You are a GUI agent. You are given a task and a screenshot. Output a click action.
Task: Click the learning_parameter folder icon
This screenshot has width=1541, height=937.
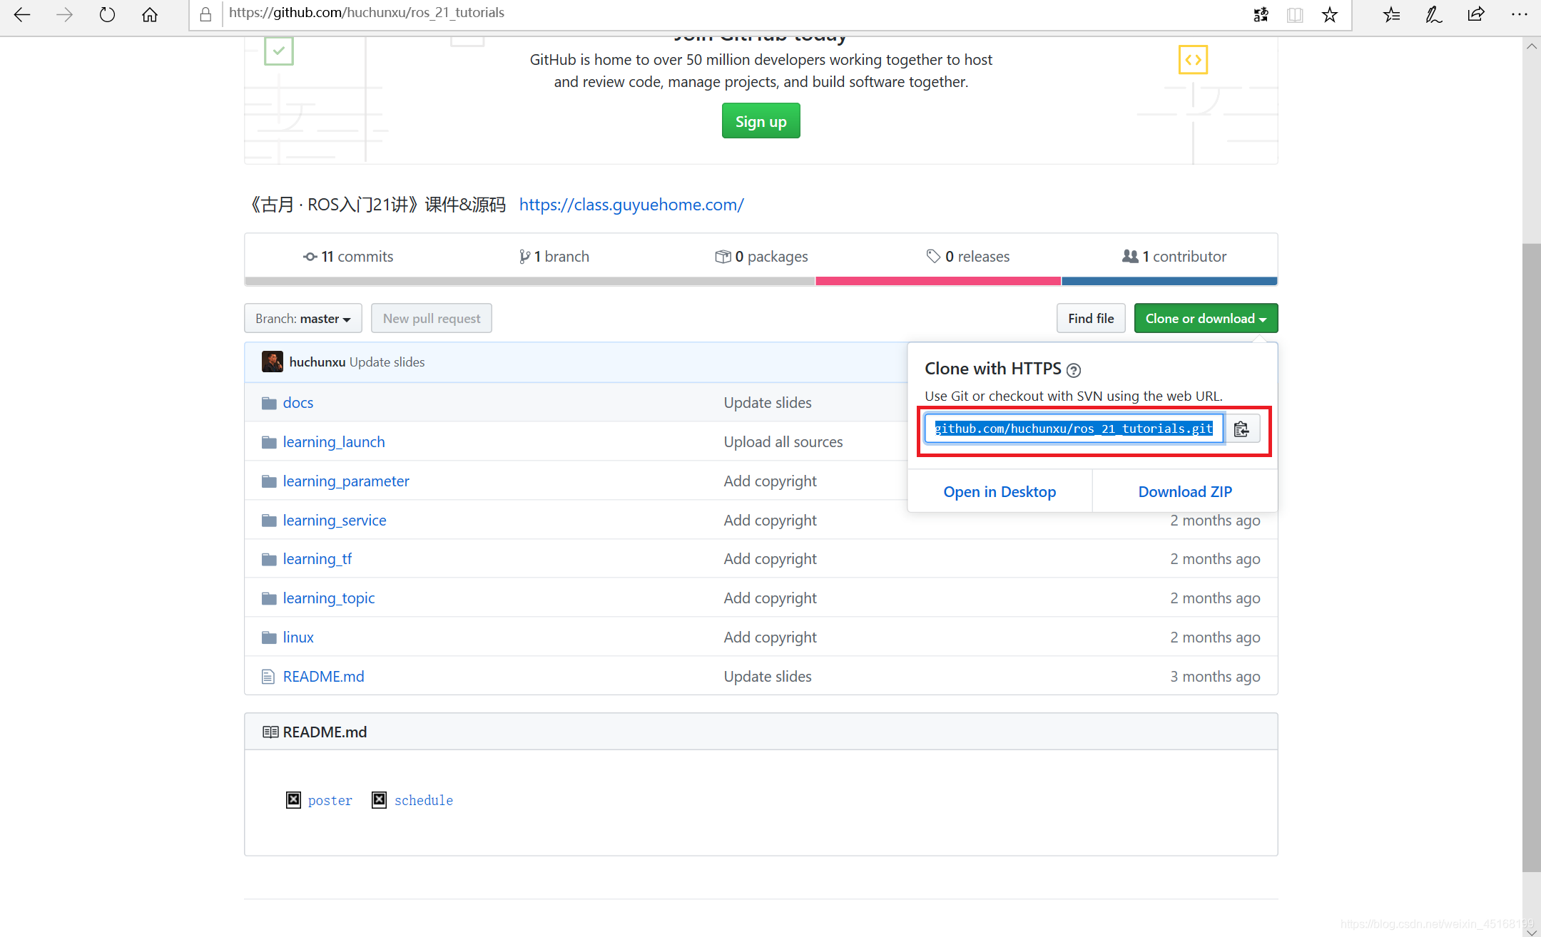point(269,481)
